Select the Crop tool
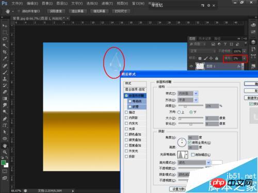 point(5,52)
